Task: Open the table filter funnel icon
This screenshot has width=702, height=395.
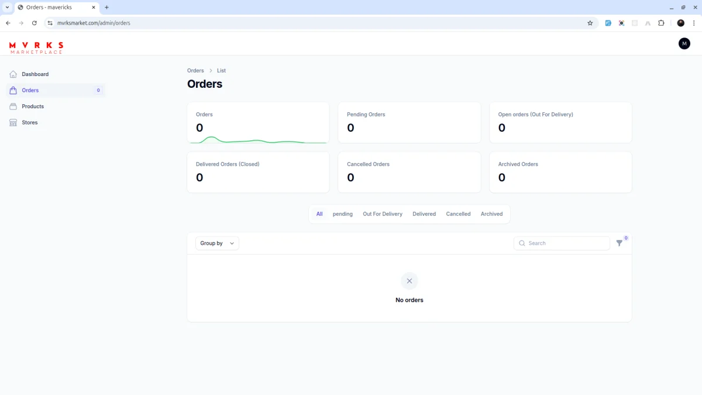Action: (620, 243)
